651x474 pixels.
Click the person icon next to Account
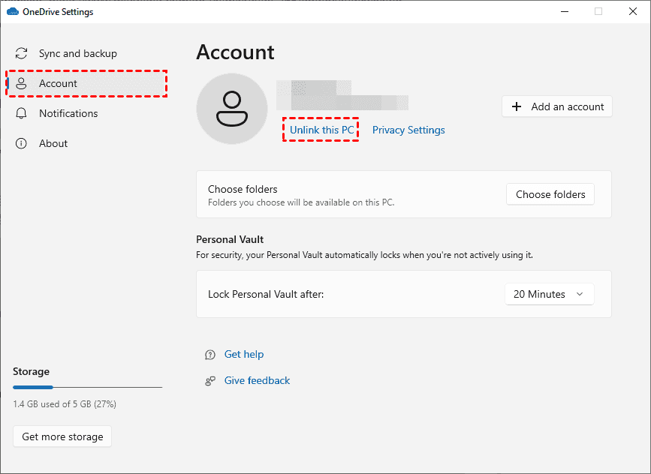20,83
